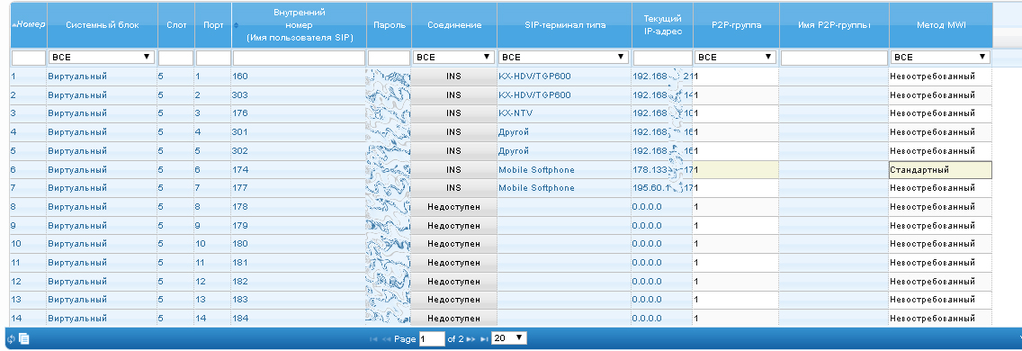This screenshot has height=351, width=1022.
Task: Click Виртуальный in row 12
Action: [x=77, y=281]
